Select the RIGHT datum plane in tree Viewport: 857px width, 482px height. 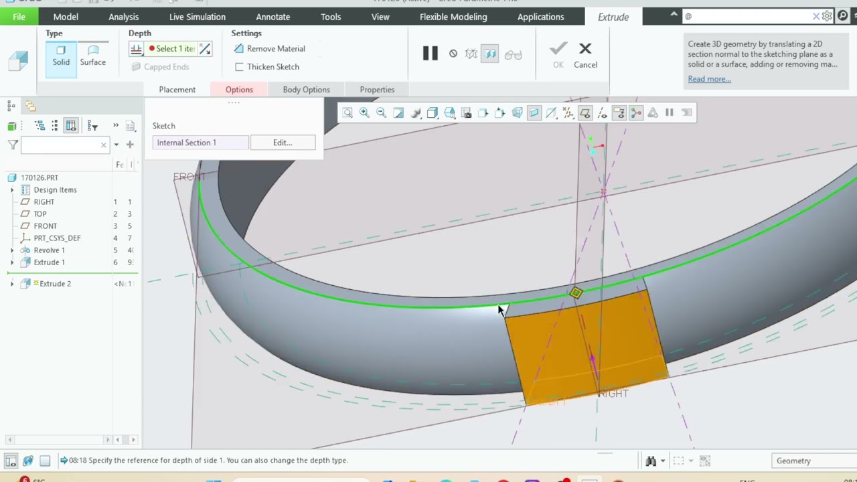pos(44,202)
